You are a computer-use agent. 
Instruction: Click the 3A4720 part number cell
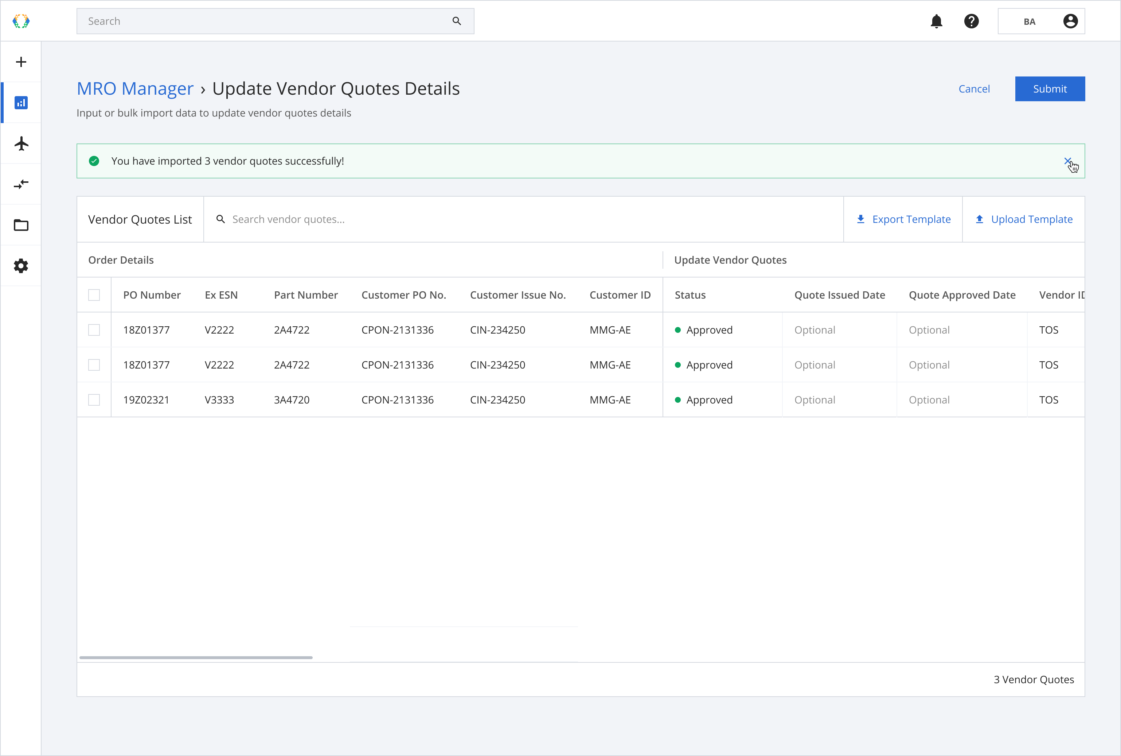(x=292, y=400)
